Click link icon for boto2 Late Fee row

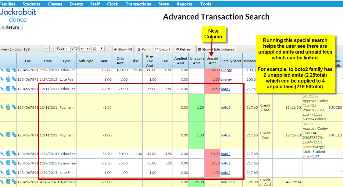coord(14,172)
